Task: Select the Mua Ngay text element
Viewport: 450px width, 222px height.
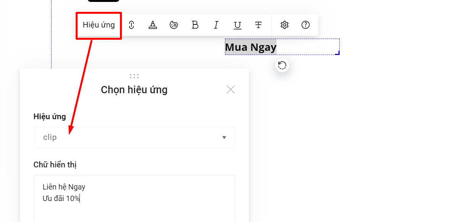Action: click(251, 47)
